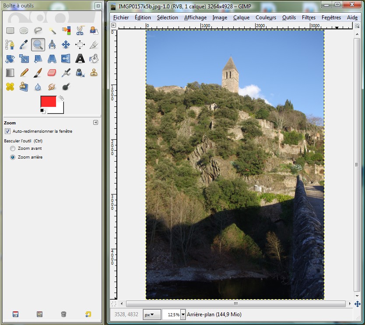Viewport: 365px width, 325px height.
Task: Open the Image menu
Action: [x=220, y=18]
